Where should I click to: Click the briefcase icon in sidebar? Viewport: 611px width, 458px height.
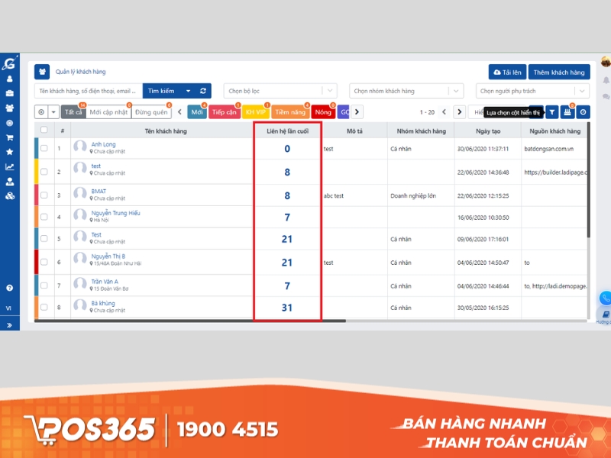tap(10, 94)
